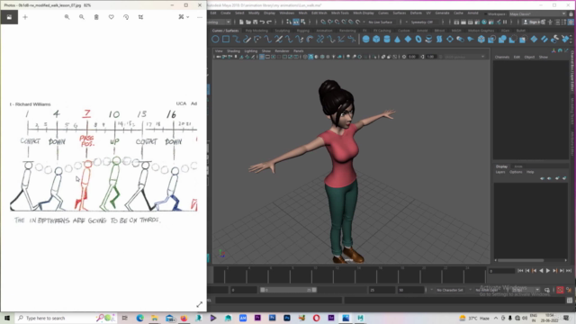Viewport: 576px width, 324px height.
Task: Open Symmetry: Off dropdown
Action: point(424,22)
